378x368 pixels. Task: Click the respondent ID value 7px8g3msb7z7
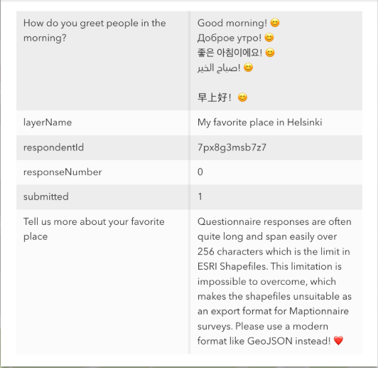click(x=232, y=147)
